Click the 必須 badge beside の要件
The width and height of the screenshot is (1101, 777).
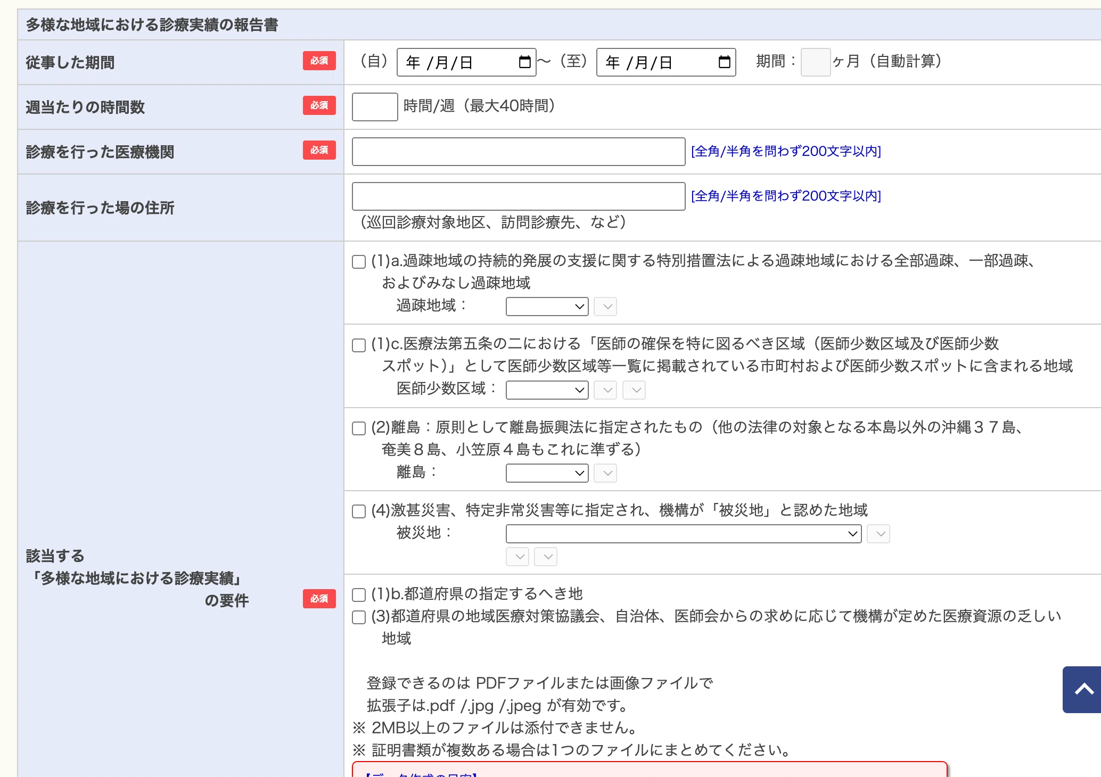(x=319, y=599)
